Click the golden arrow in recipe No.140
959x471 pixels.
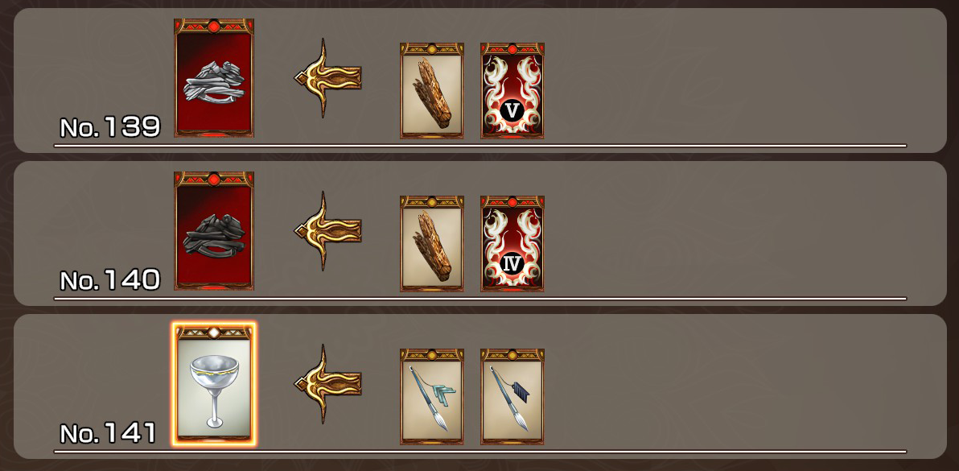point(327,230)
